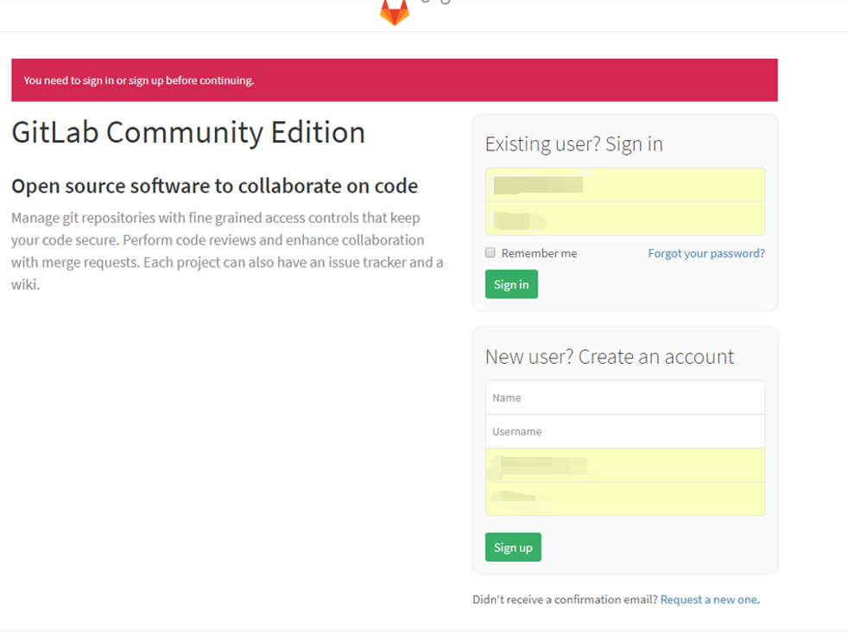Open the Forgot your password link

(706, 253)
